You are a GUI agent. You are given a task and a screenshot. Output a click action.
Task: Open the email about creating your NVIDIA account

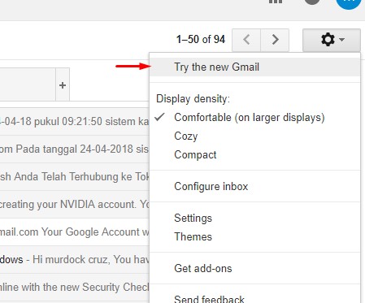[x=75, y=205]
